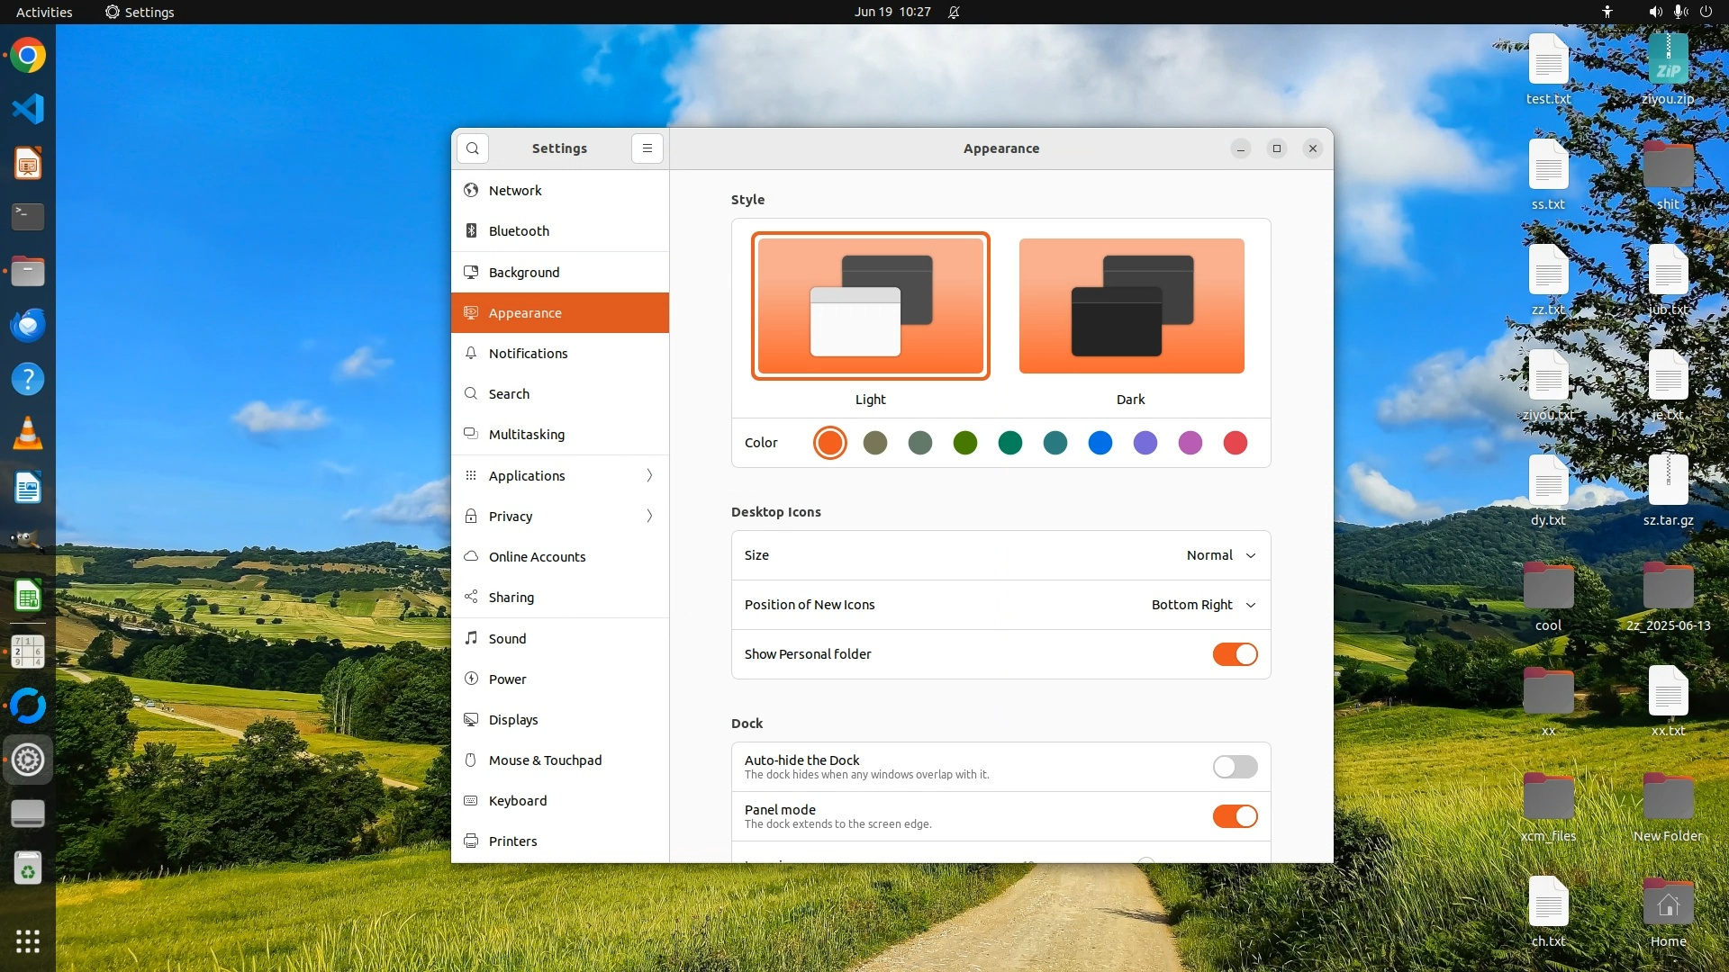Click the Keyboard icon in sidebar

pos(471,801)
